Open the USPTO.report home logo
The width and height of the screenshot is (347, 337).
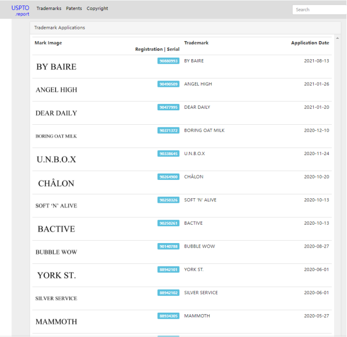tap(20, 10)
